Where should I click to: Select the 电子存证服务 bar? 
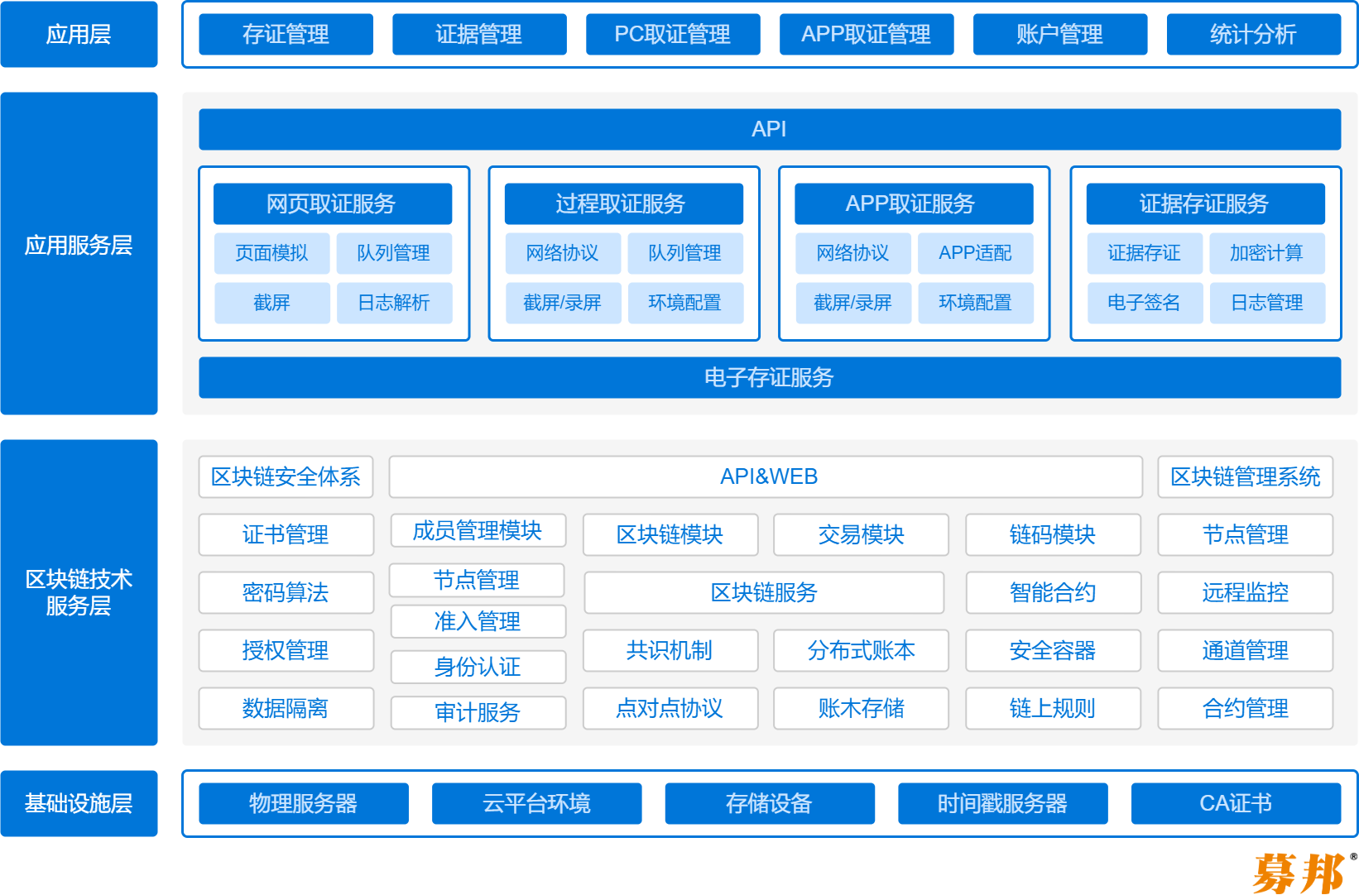[x=769, y=378]
